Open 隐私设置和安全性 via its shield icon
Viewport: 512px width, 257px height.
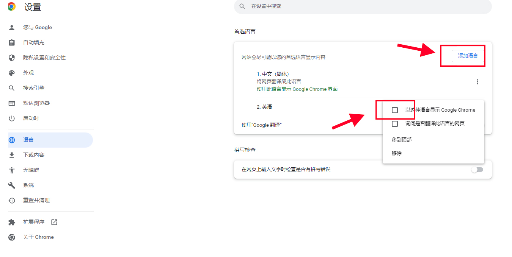pos(11,58)
